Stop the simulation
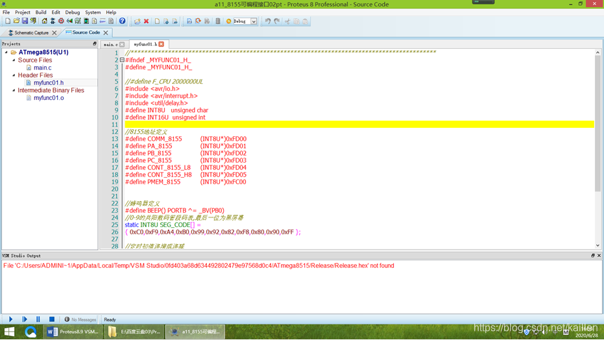 point(52,319)
